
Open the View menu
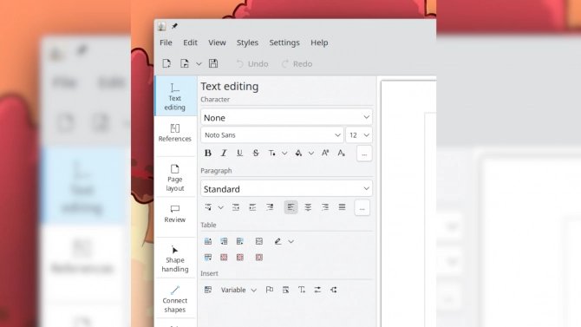coord(217,43)
